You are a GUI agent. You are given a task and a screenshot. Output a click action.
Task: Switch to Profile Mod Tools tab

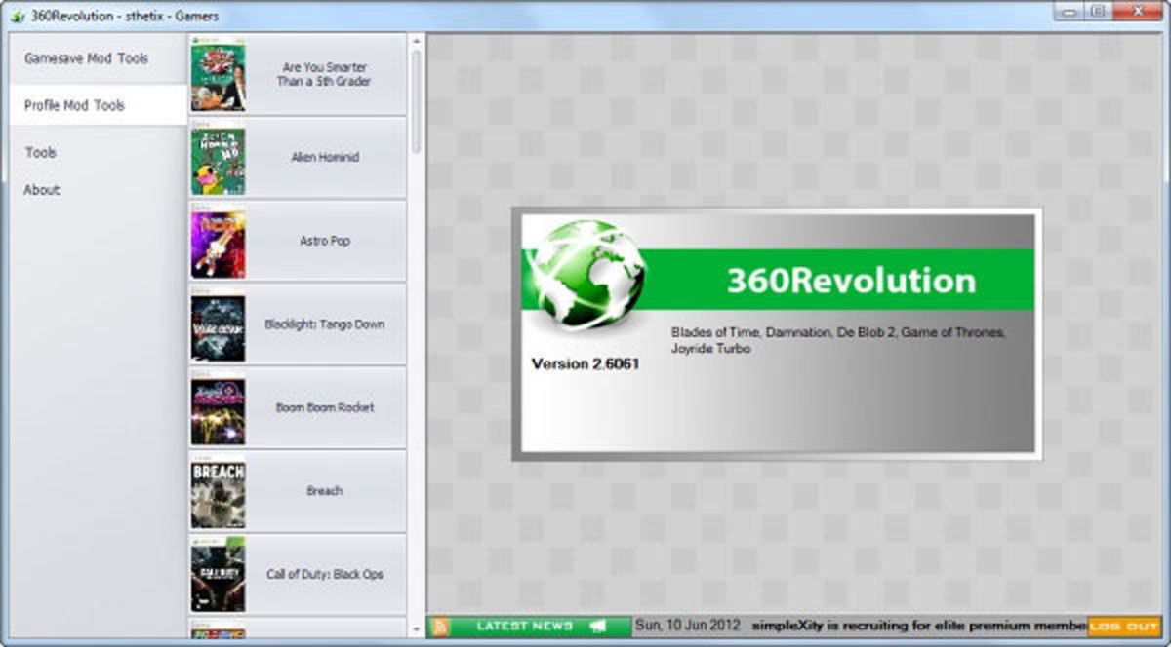point(75,105)
